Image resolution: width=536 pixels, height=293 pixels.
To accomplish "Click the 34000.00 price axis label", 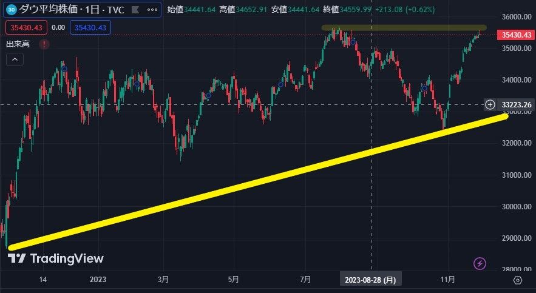I will pyautogui.click(x=517, y=80).
